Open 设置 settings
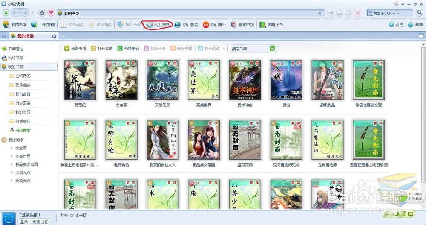Image resolution: width=426 pixels, height=225 pixels. pyautogui.click(x=396, y=25)
